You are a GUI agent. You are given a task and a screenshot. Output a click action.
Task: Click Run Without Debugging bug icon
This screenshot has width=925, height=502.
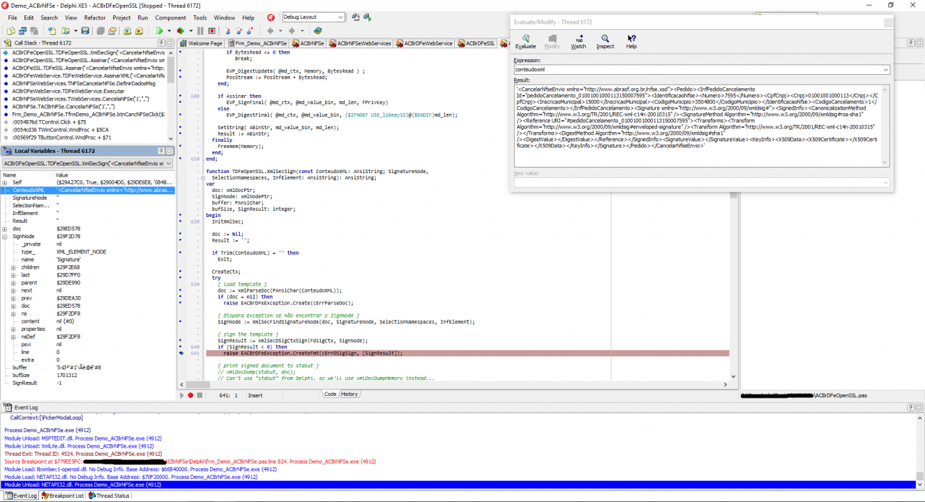pyautogui.click(x=180, y=31)
